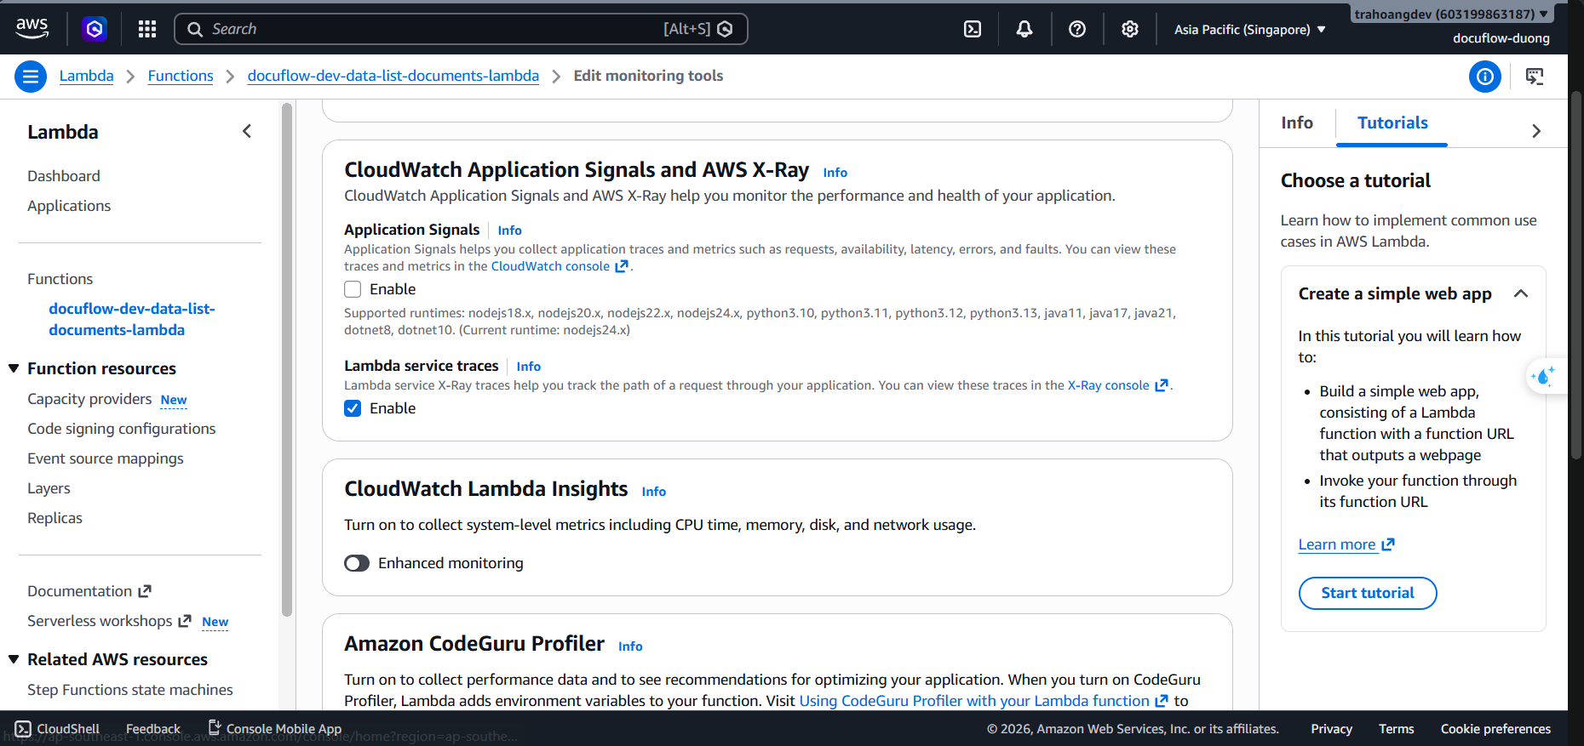Open the notifications bell
Screen dimensions: 1584x746
coord(1024,29)
